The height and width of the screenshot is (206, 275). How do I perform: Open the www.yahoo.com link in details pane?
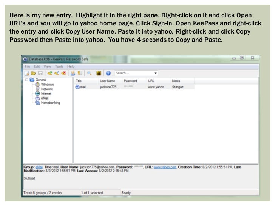pos(165,167)
